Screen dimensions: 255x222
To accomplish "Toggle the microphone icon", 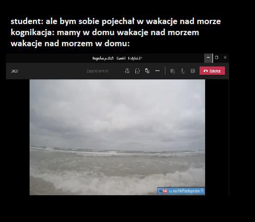I will coord(183,71).
